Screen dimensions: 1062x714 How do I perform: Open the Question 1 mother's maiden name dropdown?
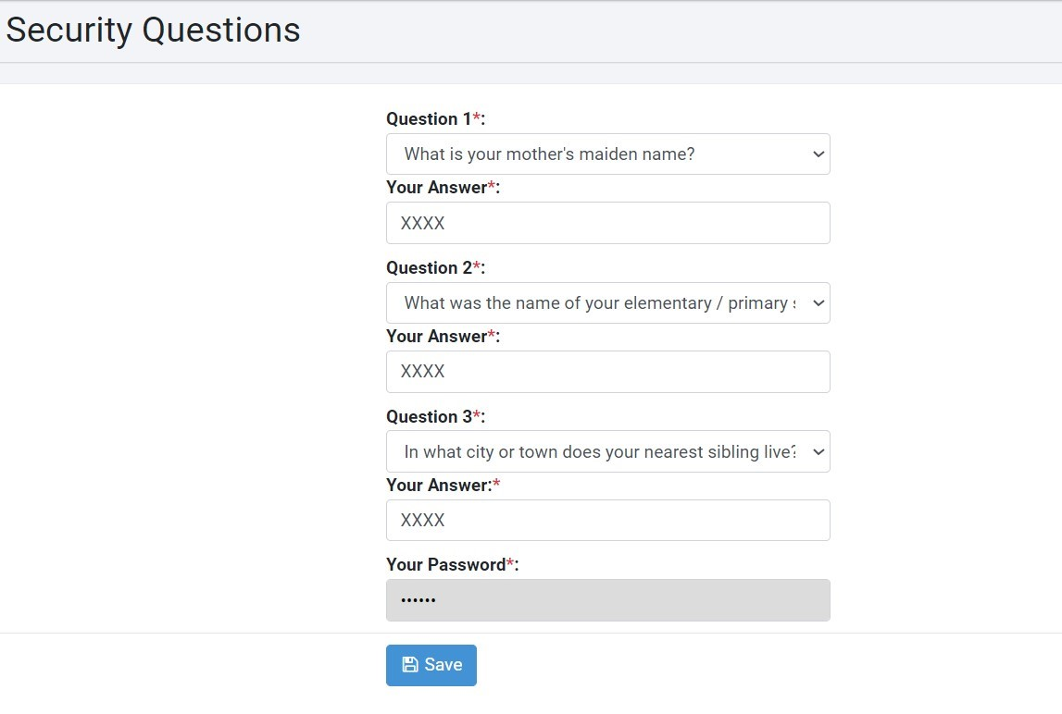608,154
